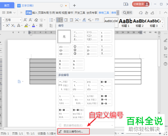
Task: Open new document tab with plus
Action: pos(74,5)
